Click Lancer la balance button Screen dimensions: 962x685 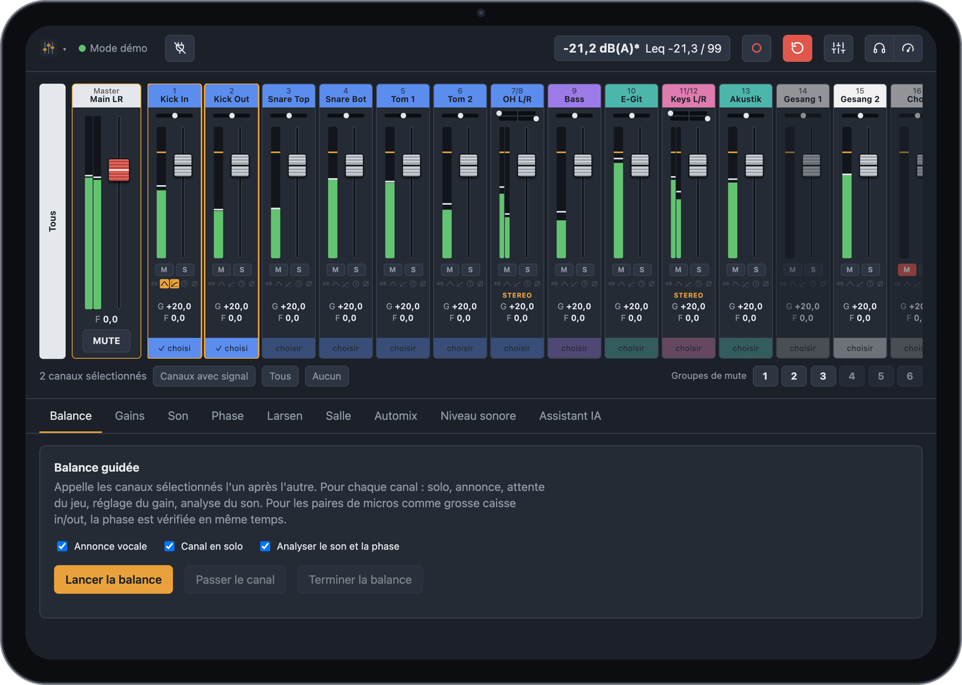click(x=113, y=580)
